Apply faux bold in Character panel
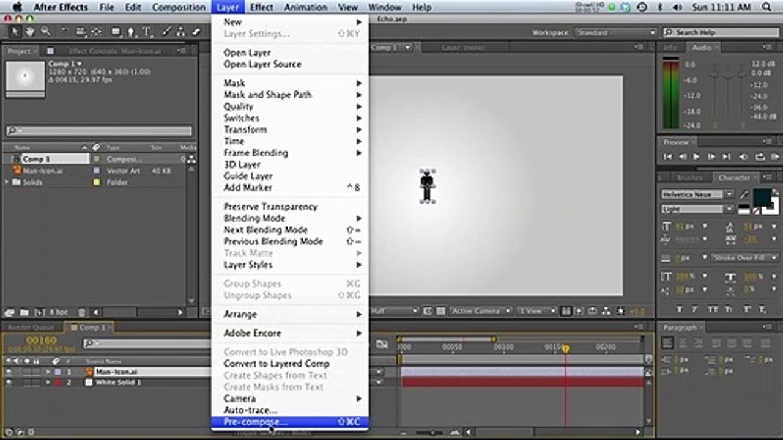Viewport: 783px width, 440px height. pos(680,309)
